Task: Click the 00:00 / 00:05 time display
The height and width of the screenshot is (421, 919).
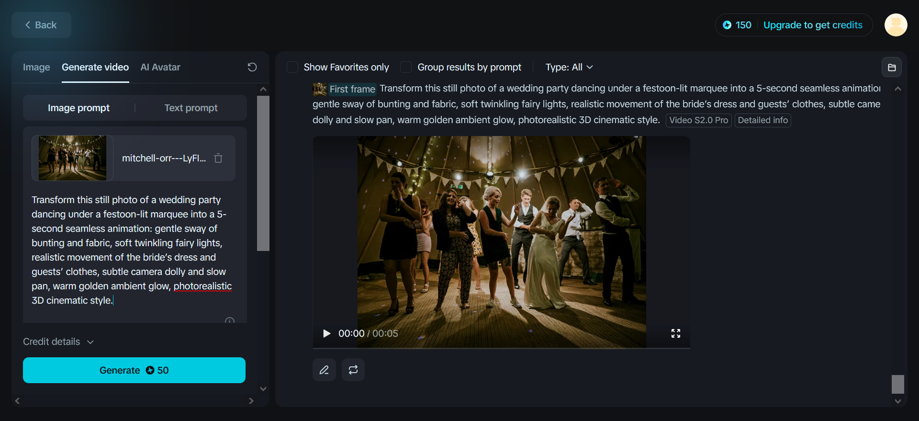Action: point(368,333)
